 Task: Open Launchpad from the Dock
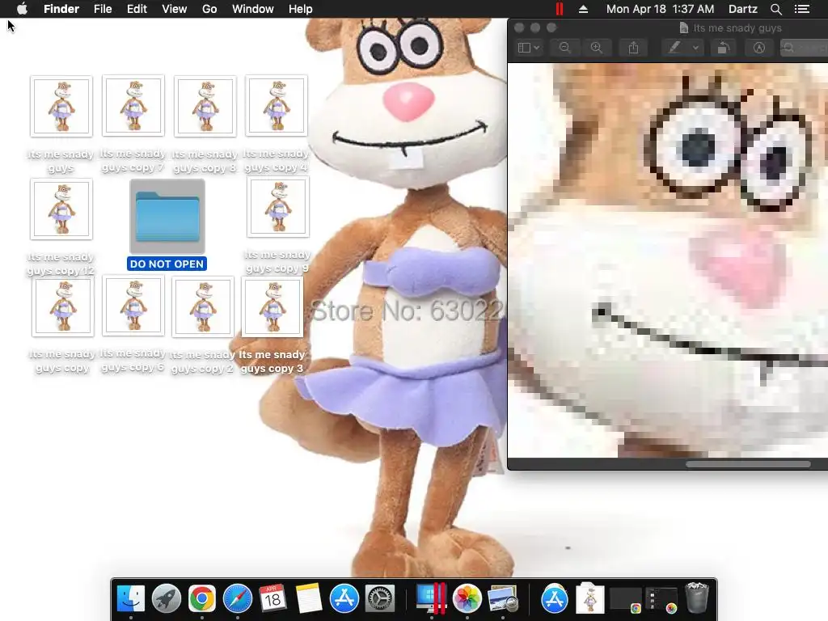[167, 599]
